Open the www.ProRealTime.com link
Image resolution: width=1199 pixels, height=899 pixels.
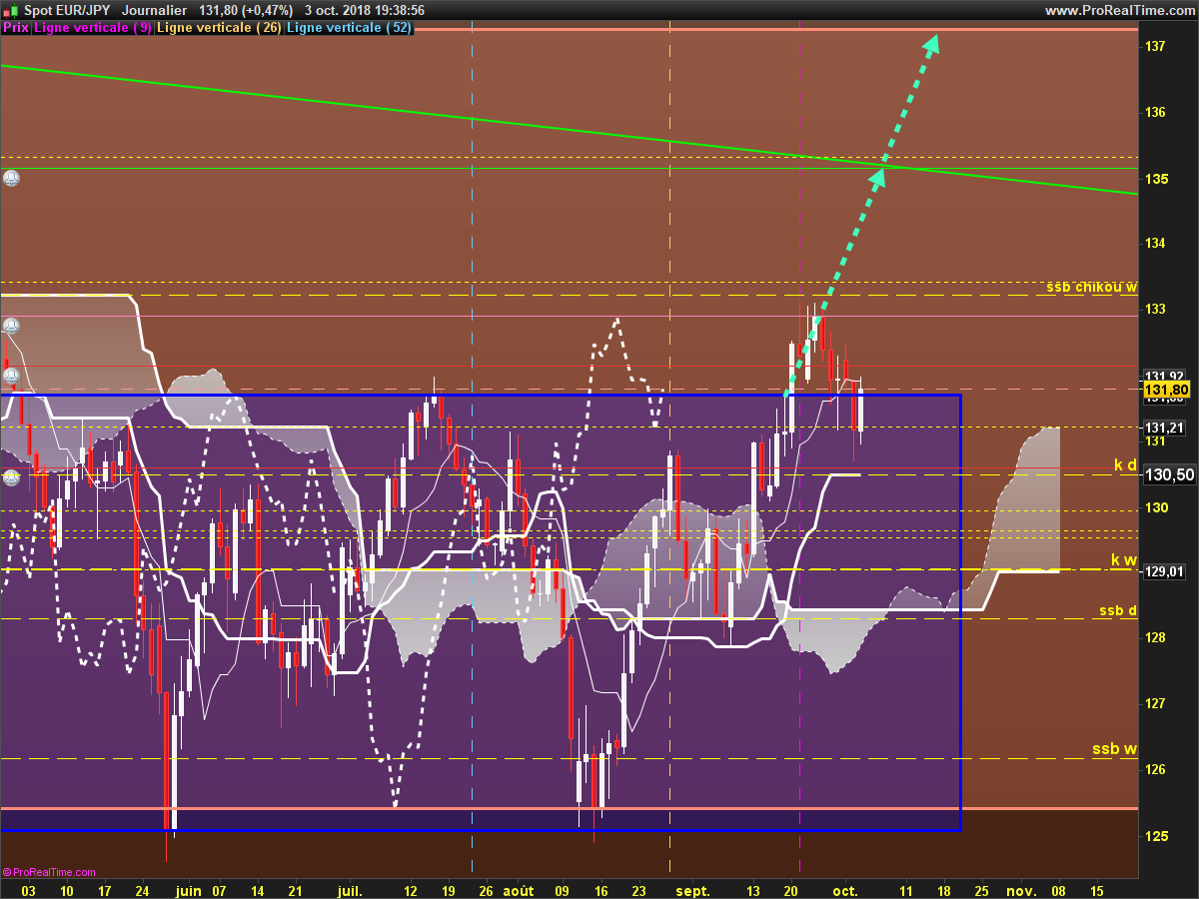1118,10
